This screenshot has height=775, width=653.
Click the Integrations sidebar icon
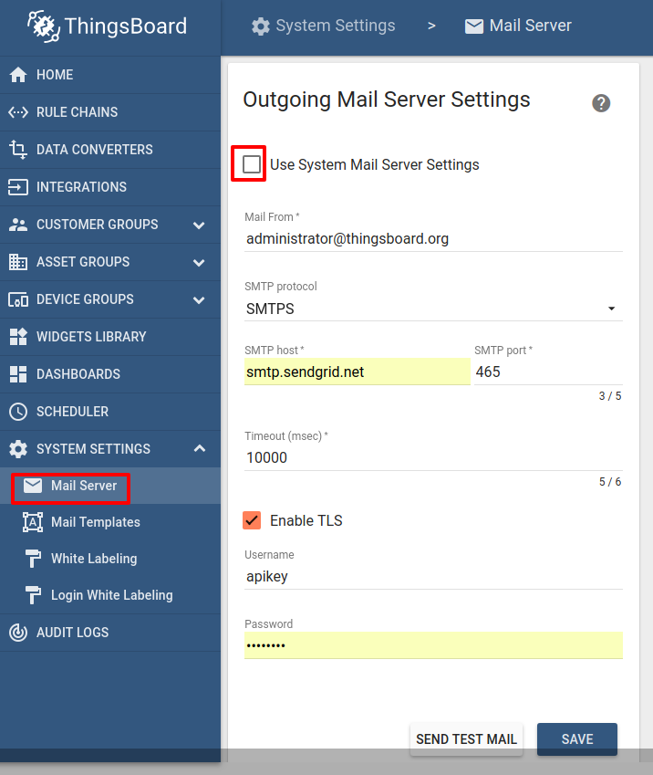coord(18,187)
